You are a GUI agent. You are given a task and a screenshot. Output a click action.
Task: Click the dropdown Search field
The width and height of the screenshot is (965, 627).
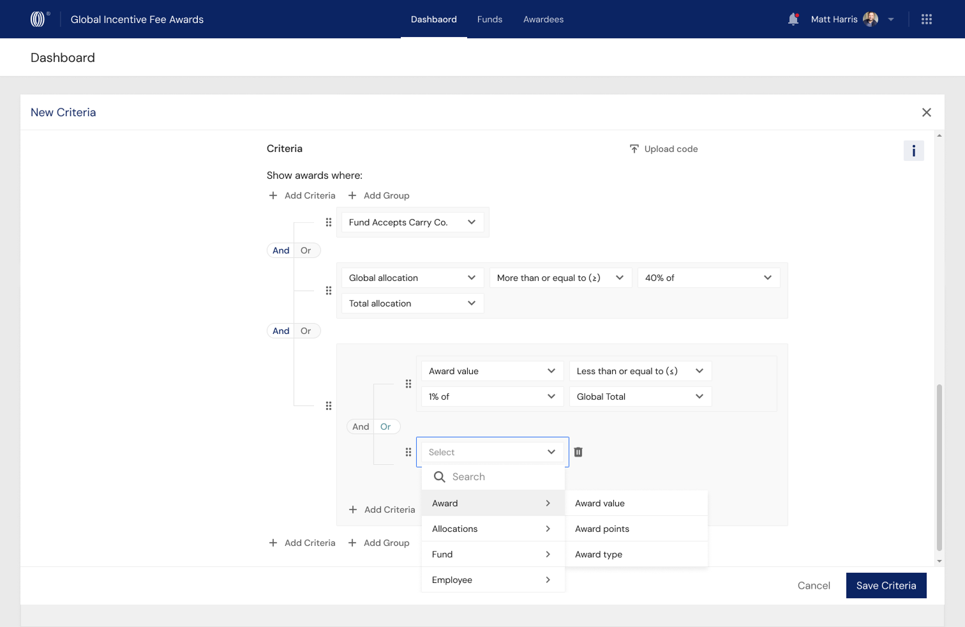(x=493, y=477)
